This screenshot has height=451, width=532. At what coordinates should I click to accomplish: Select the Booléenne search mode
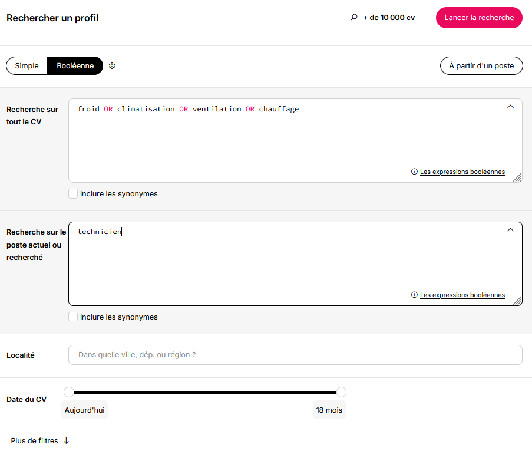pos(75,66)
